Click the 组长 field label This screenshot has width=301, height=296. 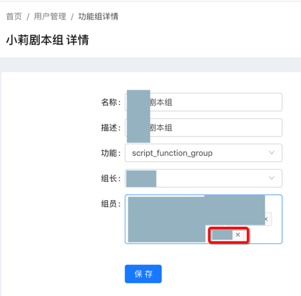(111, 178)
